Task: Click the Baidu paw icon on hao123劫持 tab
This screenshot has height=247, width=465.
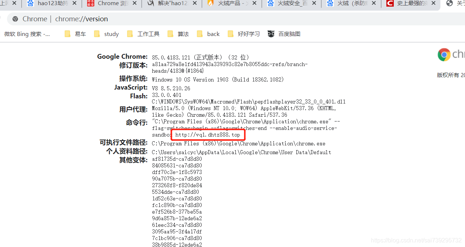Action: [x=31, y=3]
